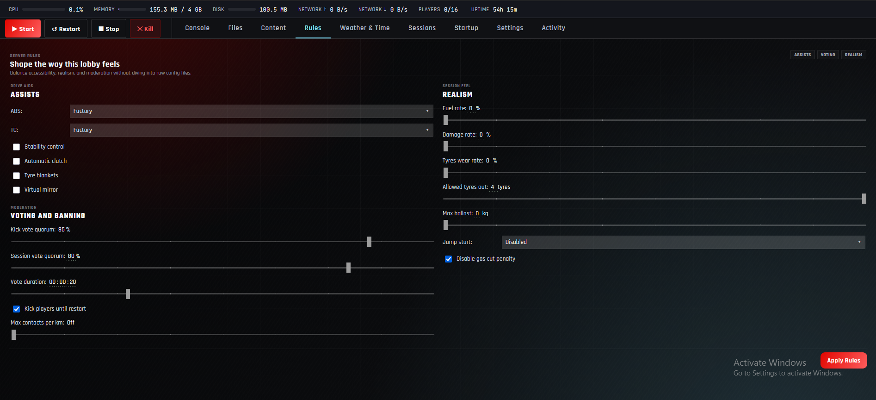
Task: Open the Settings tab
Action: [x=510, y=28]
